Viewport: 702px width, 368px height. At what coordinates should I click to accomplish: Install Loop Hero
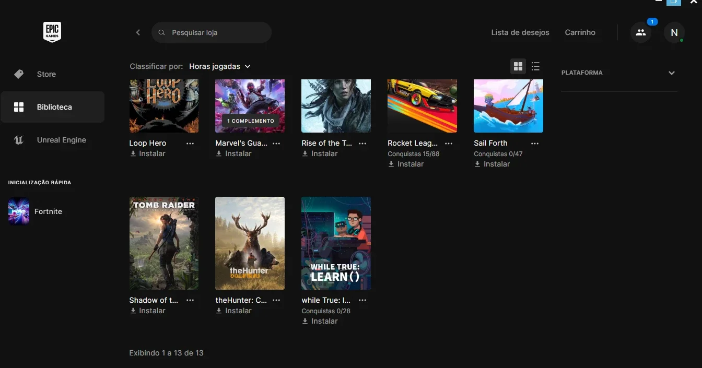tap(147, 153)
